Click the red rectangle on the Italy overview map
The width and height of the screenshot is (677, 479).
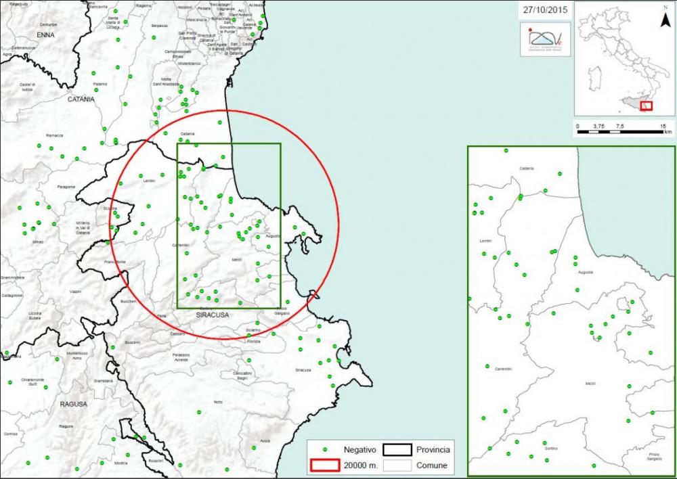646,106
